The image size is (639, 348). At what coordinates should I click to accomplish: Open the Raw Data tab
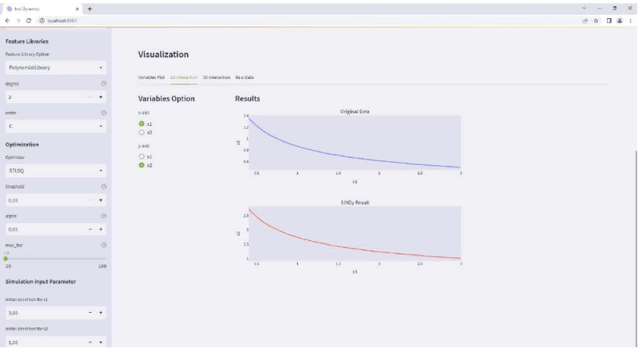pyautogui.click(x=245, y=77)
